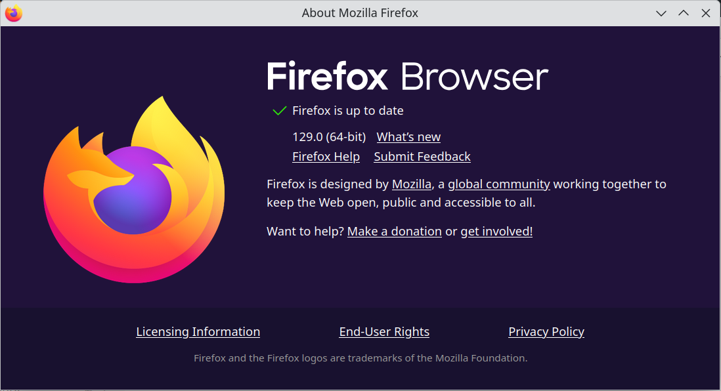721x391 pixels.
Task: Open the What's new link
Action: [408, 137]
